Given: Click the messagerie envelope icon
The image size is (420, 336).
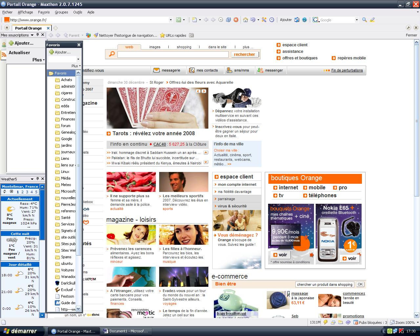Looking at the screenshot, I should point(157,70).
